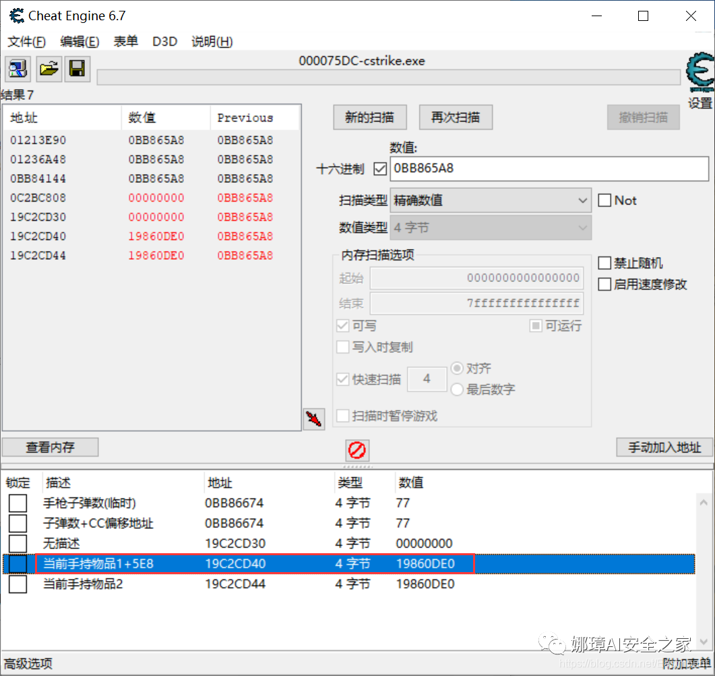This screenshot has width=715, height=676.
Task: Click the 撤销扫描 button
Action: 643,117
